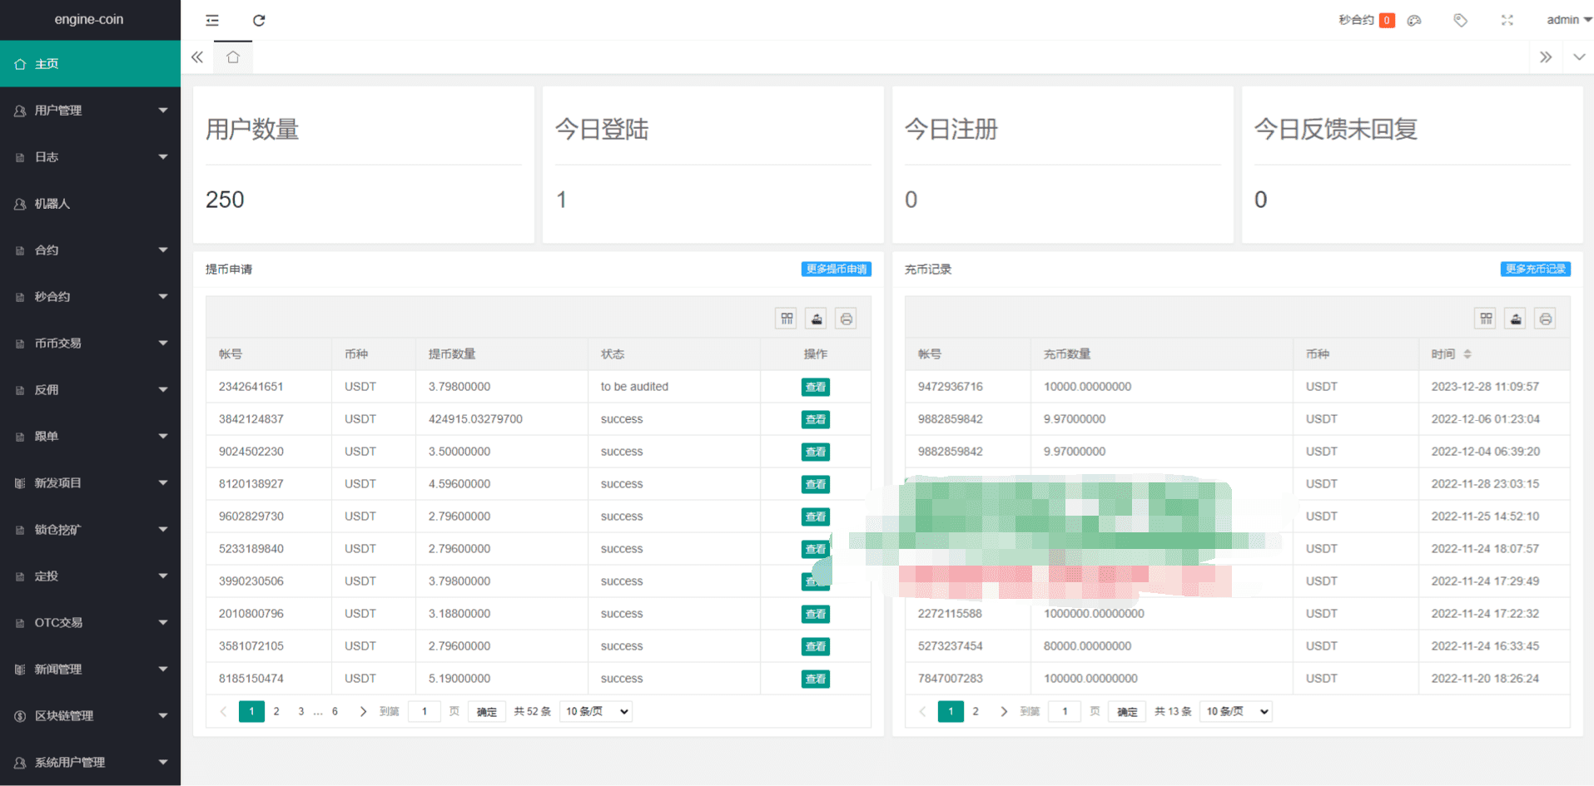The image size is (1594, 786).
Task: Click the tag note icon
Action: (x=1460, y=20)
